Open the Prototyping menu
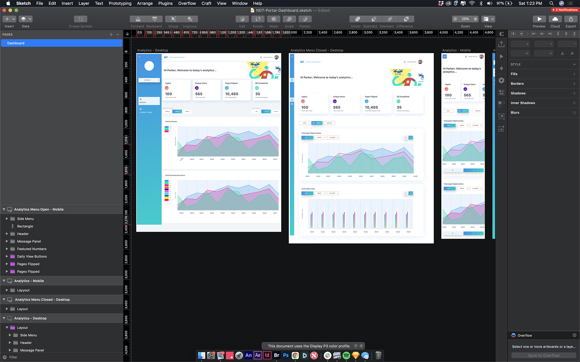580x362 pixels. (120, 3)
